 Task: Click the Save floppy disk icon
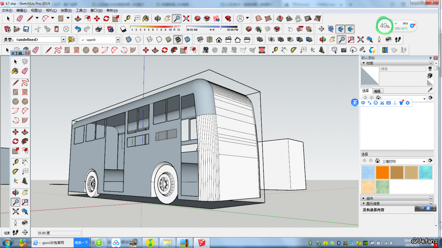click(26, 29)
